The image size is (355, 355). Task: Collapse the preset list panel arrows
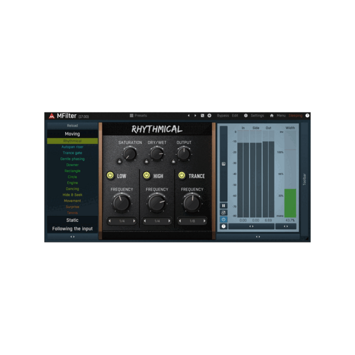pos(72,237)
